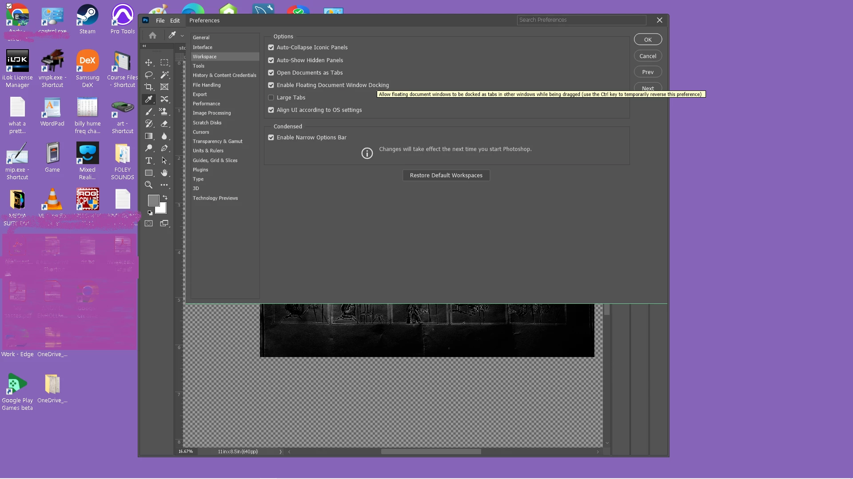Open the eyedropper tool preset dropdown
Viewport: 853px width, 479px height.
click(x=182, y=35)
